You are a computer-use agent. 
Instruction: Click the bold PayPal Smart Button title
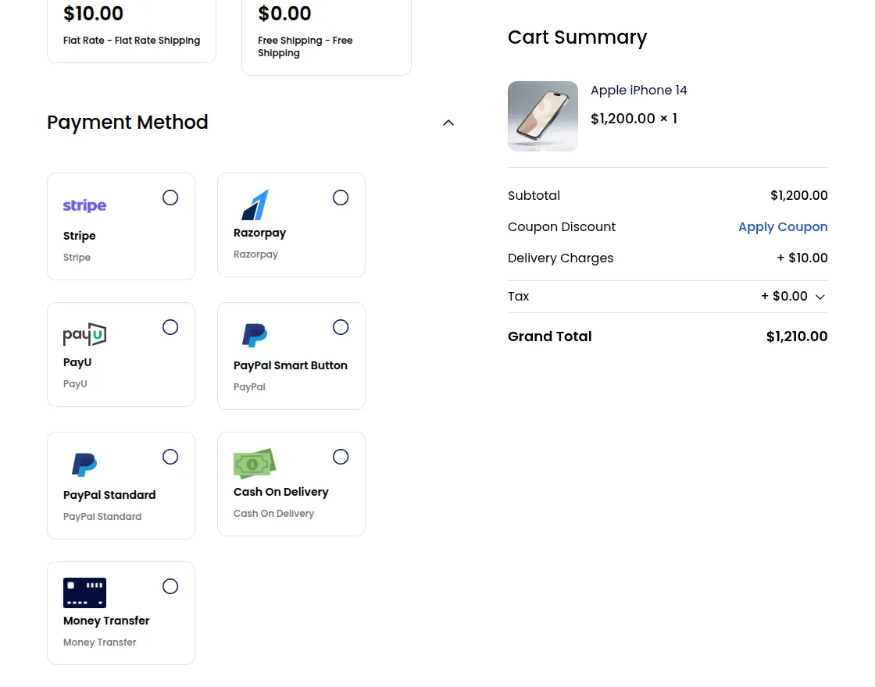click(290, 365)
